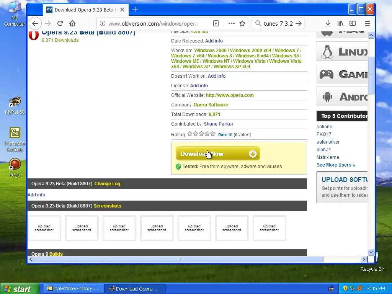Screen dimensions: 392x294
Task: Click the vertical scrollbar down arrow
Action: [371, 252]
